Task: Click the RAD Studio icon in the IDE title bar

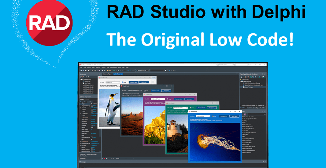Action: [80, 65]
